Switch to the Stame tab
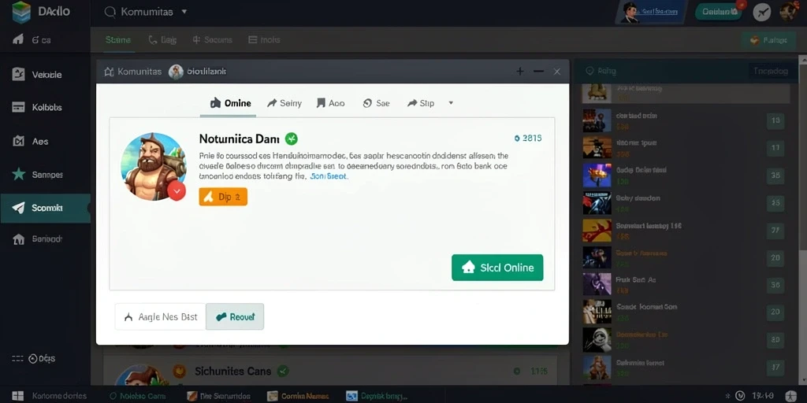The width and height of the screenshot is (807, 403). 118,39
